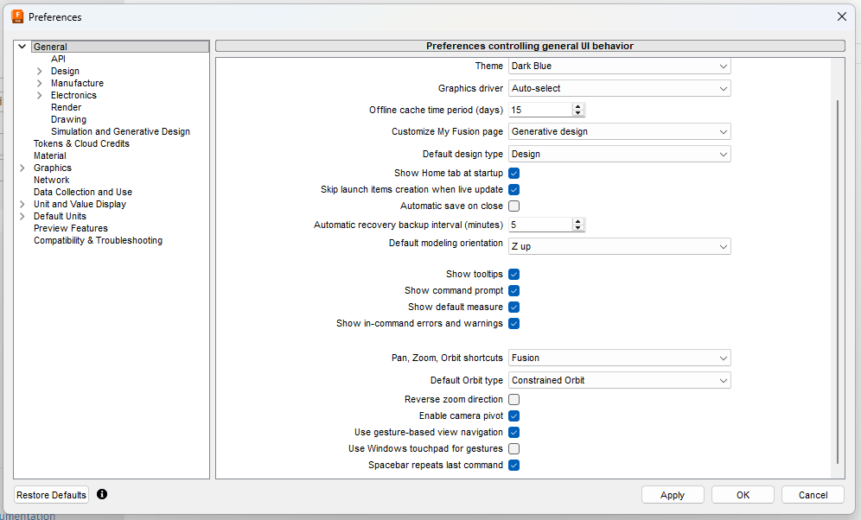Click the Apply button

[672, 495]
